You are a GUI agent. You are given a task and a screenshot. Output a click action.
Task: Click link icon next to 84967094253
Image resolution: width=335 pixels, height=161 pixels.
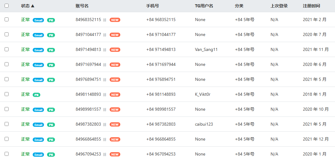[105, 154]
